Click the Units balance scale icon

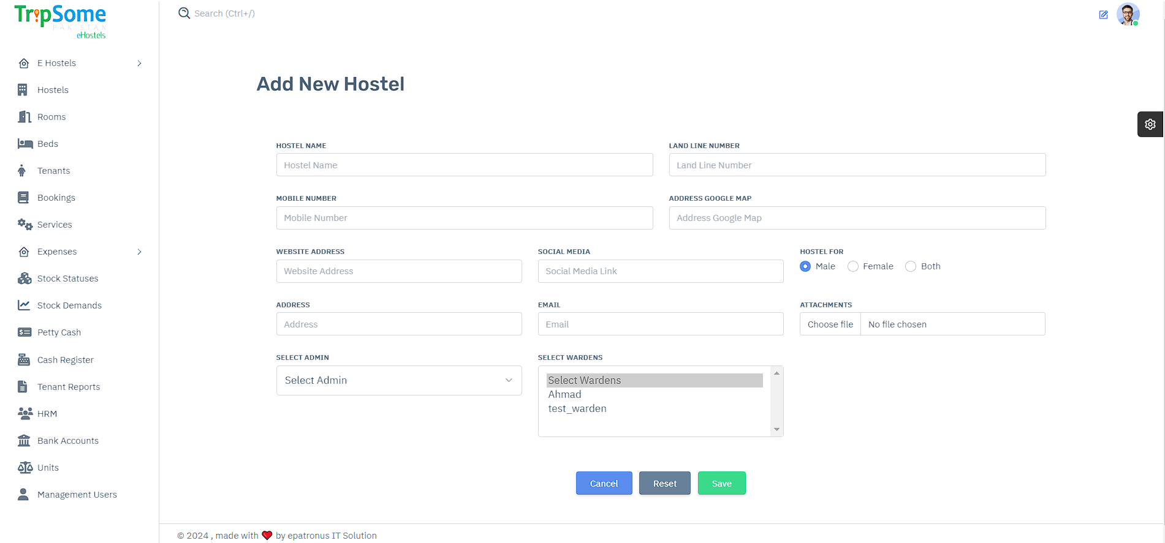pyautogui.click(x=25, y=468)
